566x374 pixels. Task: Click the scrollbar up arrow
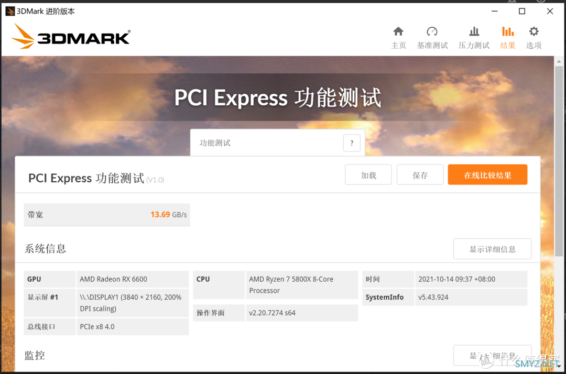pos(559,62)
